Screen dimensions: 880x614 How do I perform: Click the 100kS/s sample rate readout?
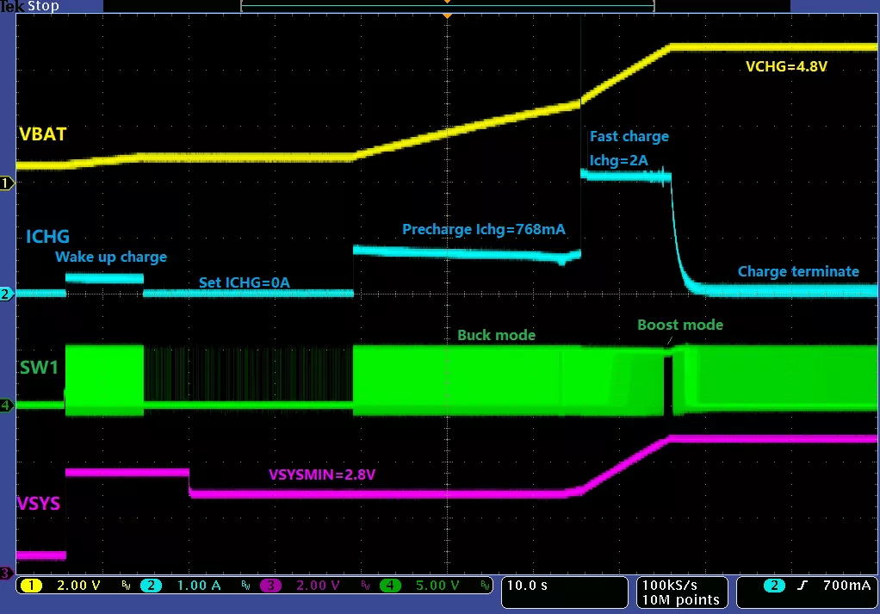670,585
